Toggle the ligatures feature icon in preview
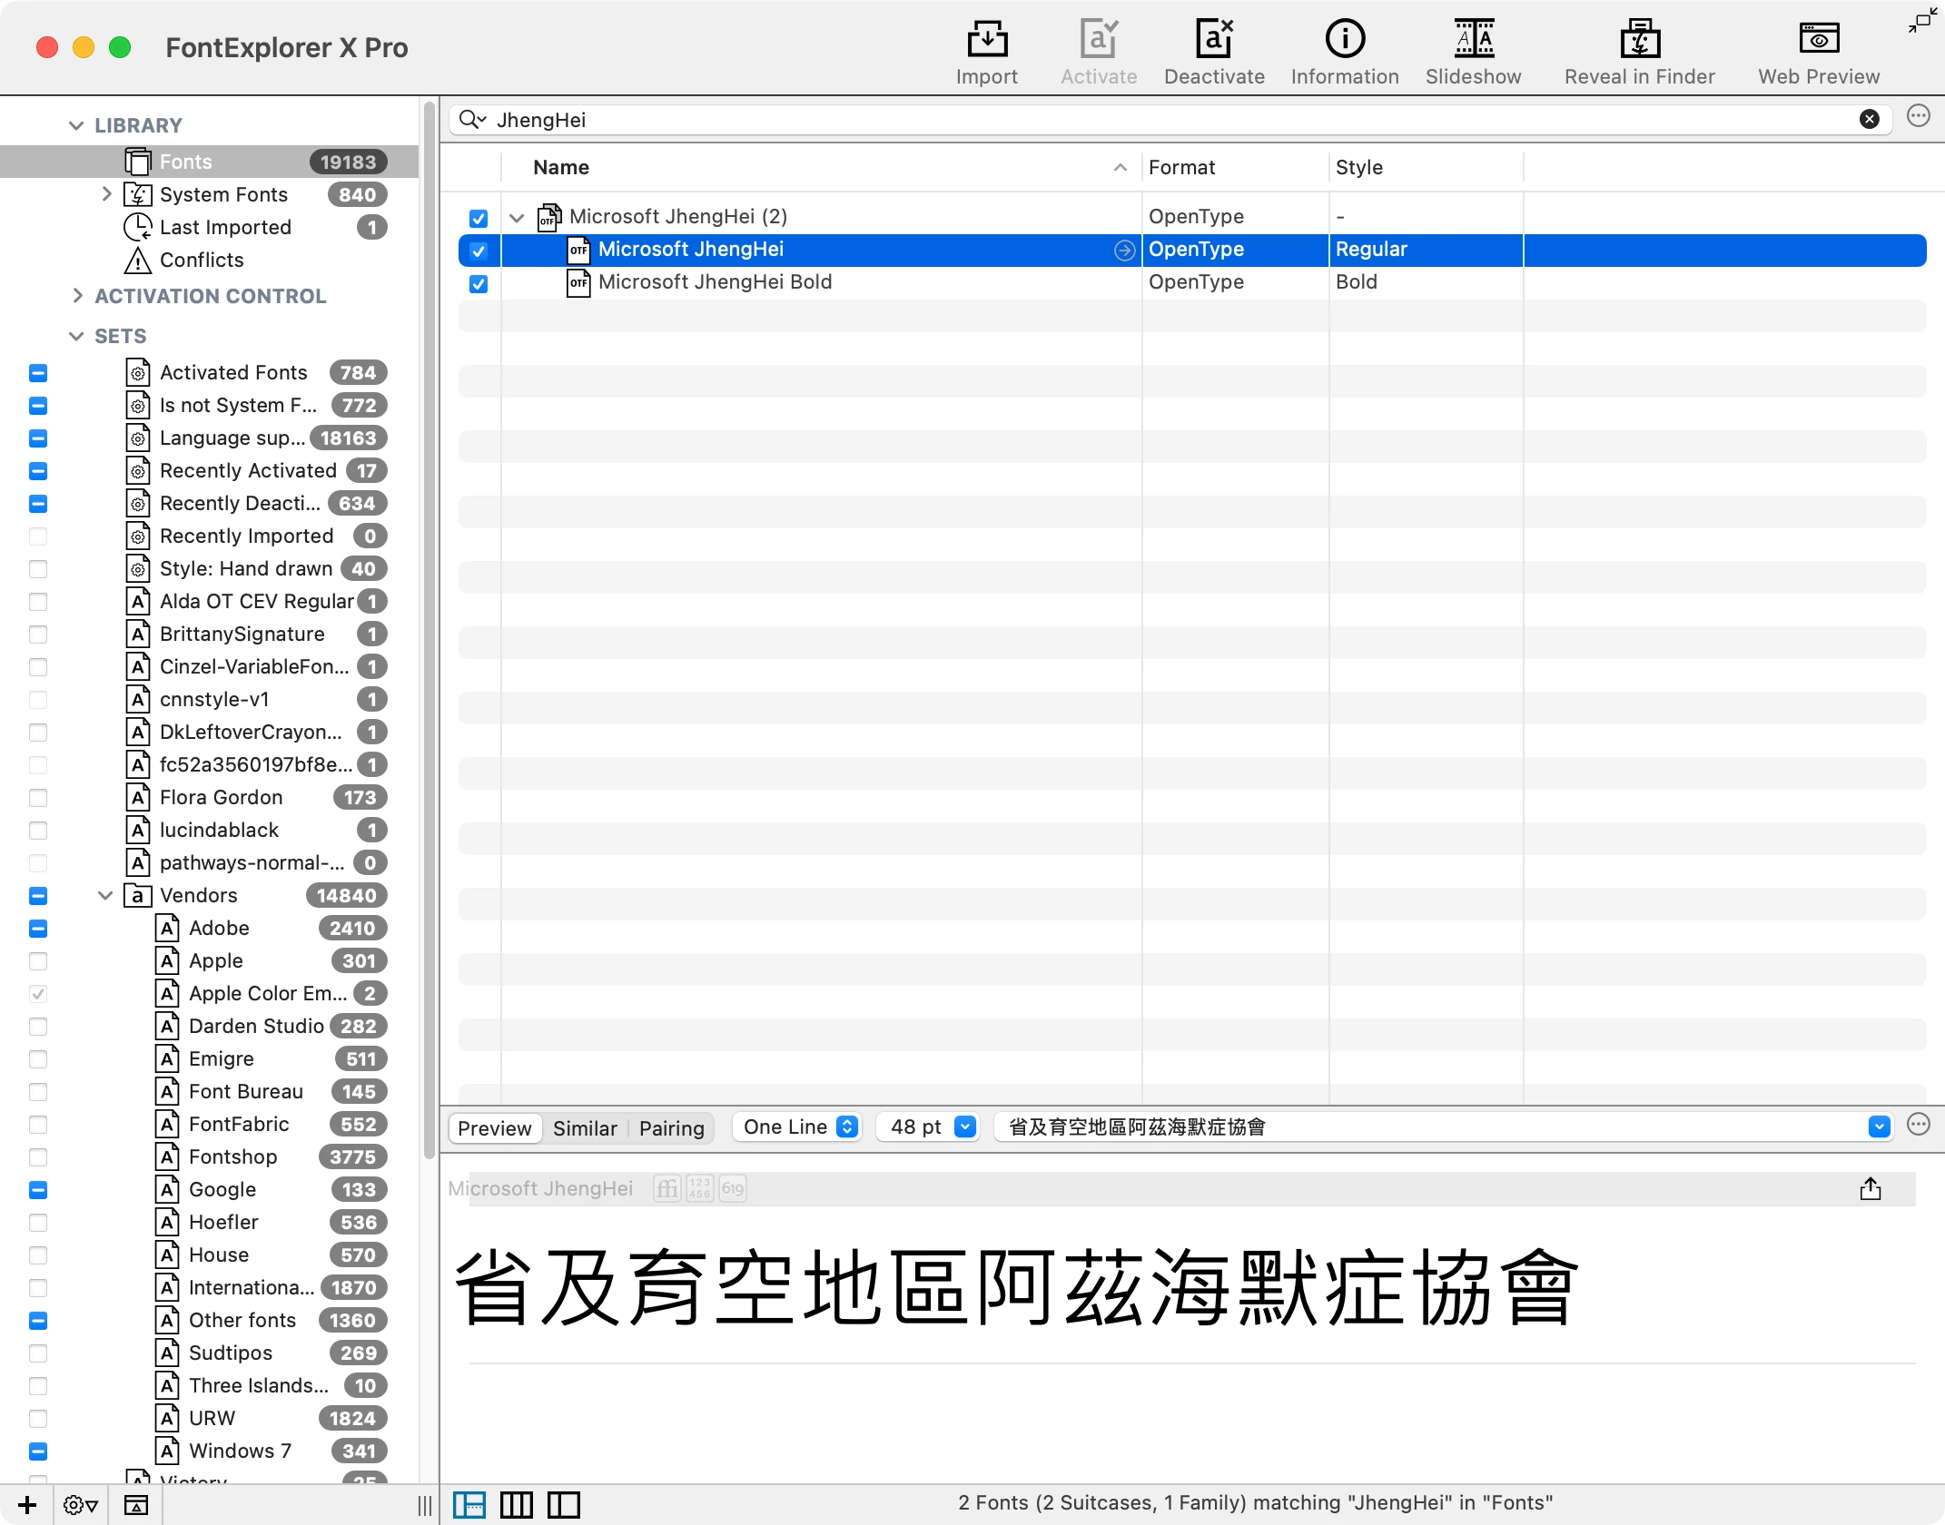The width and height of the screenshot is (1945, 1525). (x=667, y=1188)
